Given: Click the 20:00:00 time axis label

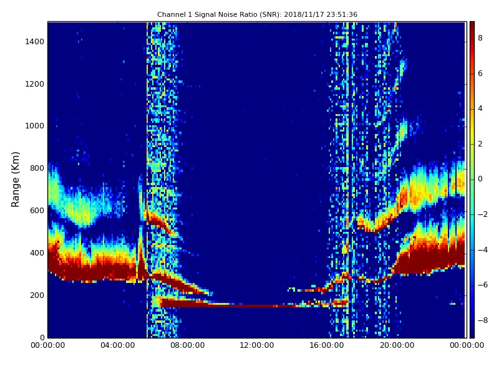Looking at the screenshot, I should (397, 345).
